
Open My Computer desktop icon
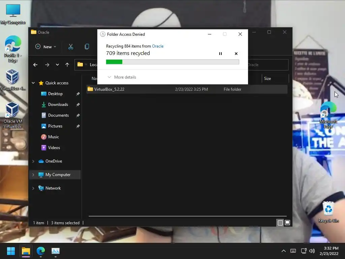(13, 15)
